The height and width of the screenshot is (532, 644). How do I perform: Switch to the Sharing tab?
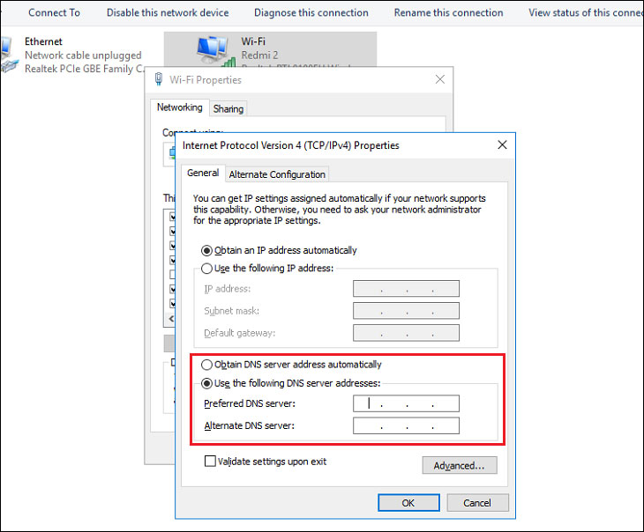pyautogui.click(x=228, y=109)
